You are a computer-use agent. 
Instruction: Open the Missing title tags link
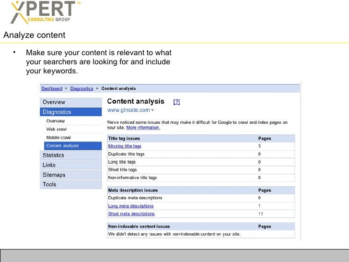(x=125, y=146)
